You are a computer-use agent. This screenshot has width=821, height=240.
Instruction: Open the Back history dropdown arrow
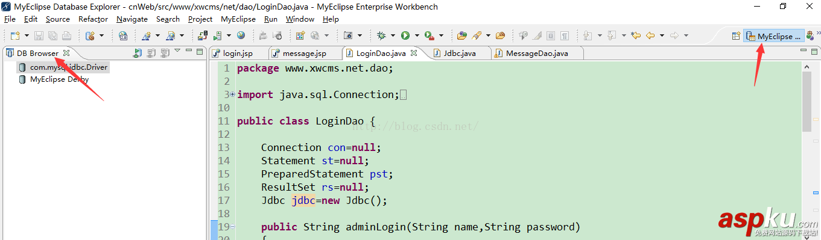pyautogui.click(x=662, y=35)
